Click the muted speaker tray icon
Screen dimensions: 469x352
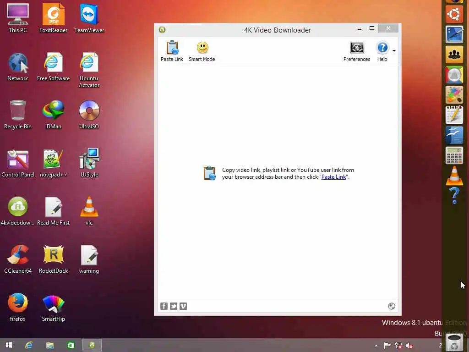point(409,346)
